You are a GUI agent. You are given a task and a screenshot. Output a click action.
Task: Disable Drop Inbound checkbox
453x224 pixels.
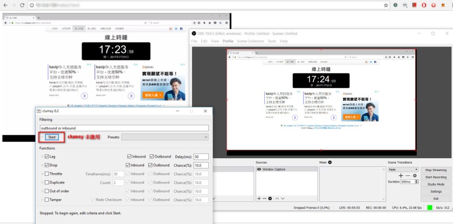[x=129, y=165]
